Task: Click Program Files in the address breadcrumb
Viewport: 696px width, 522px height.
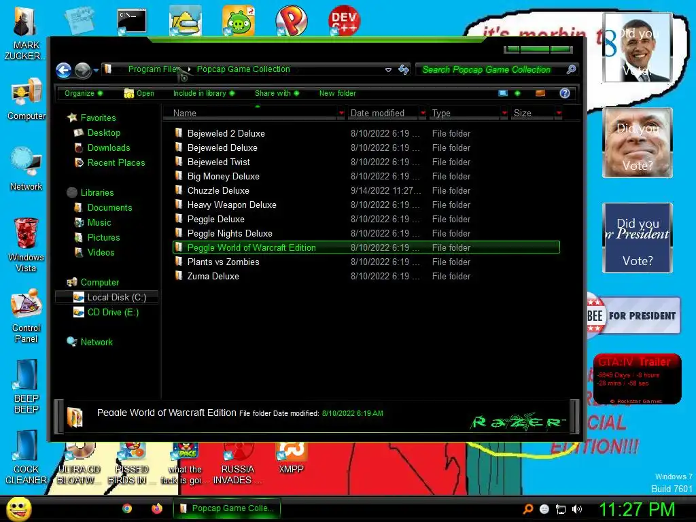Action: coord(153,69)
